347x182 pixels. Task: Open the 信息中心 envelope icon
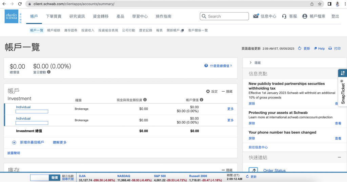pos(256,16)
